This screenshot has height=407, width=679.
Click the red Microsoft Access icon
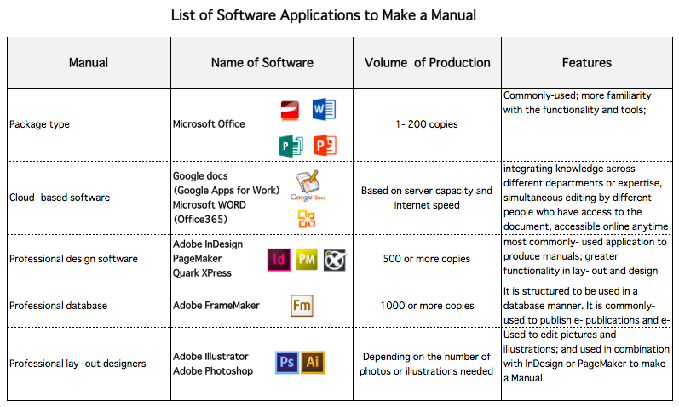point(290,110)
